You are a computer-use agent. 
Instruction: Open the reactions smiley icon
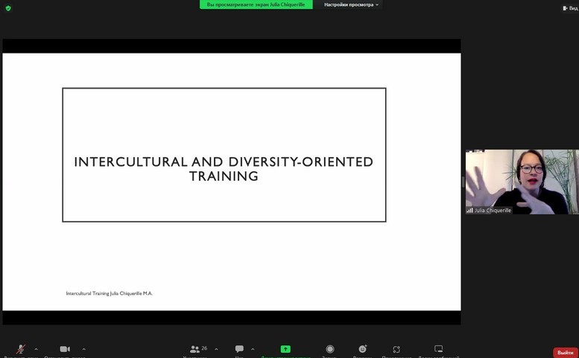point(363,348)
